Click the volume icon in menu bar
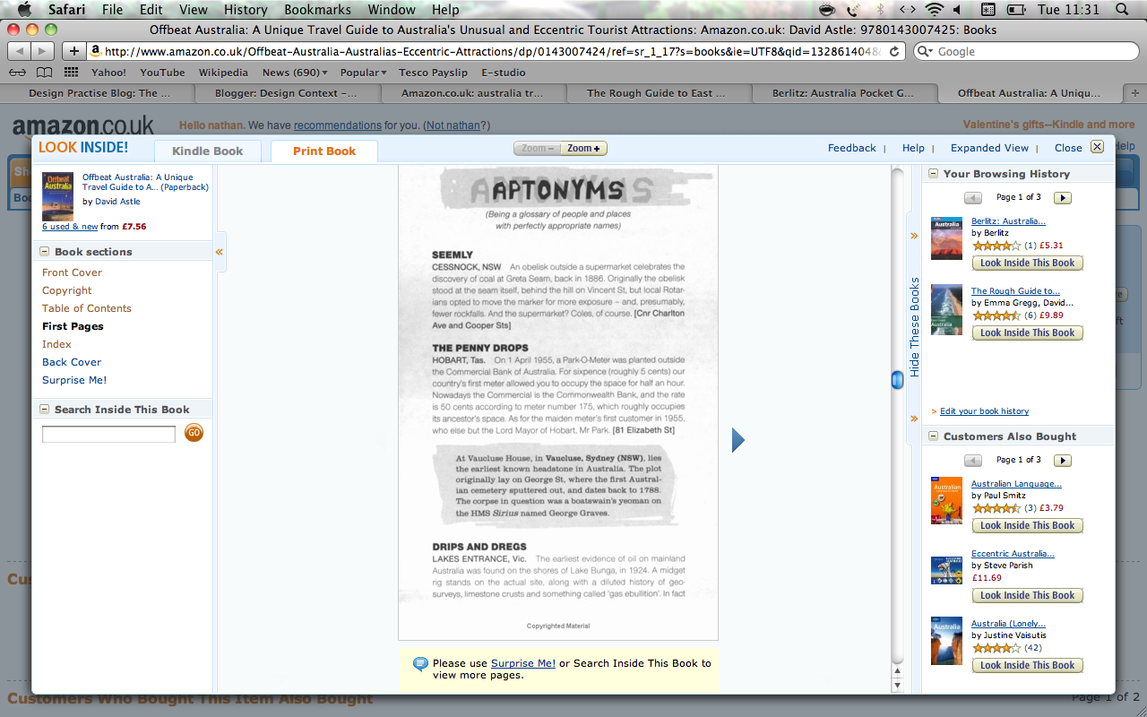Screen dimensions: 1147x717 pos(957,10)
